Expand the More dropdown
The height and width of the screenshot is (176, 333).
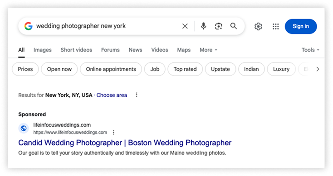(208, 50)
